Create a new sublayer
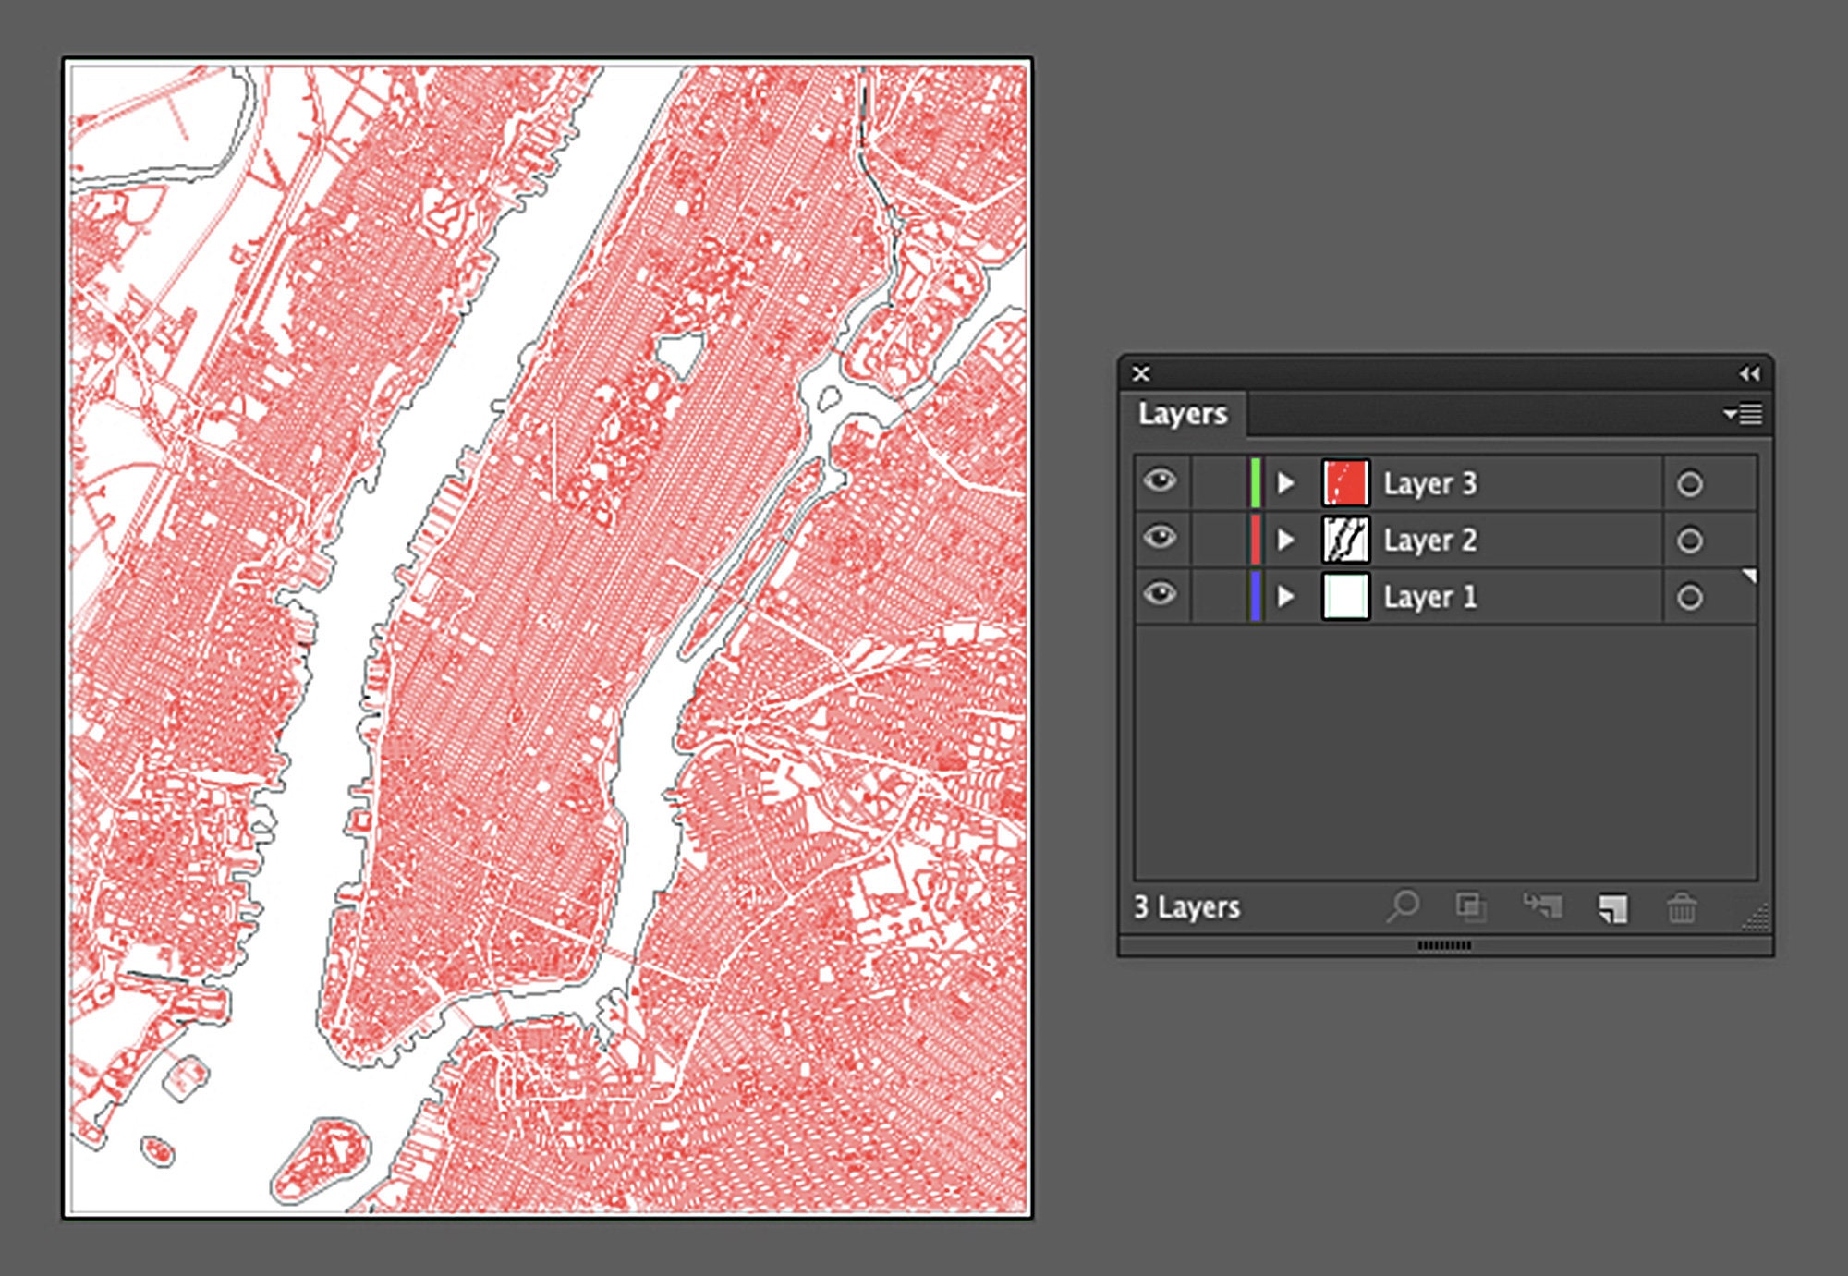 click(x=1542, y=908)
